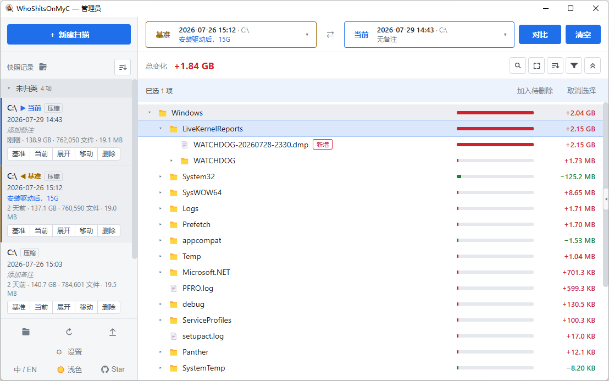The width and height of the screenshot is (609, 381).
Task: Open the filter funnel icon
Action: coord(574,65)
